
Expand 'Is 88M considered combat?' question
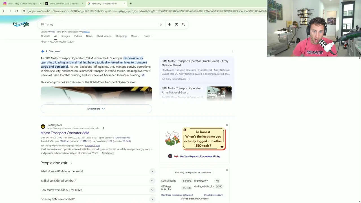tap(98, 180)
